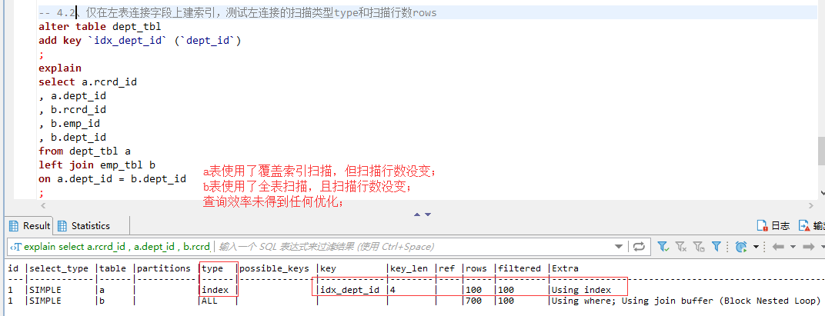Apply the filter criteria icon

[x=663, y=246]
